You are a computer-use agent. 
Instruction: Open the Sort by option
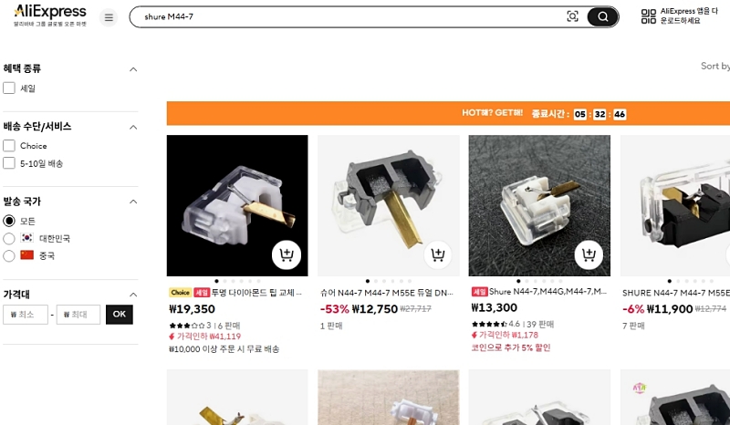click(715, 66)
